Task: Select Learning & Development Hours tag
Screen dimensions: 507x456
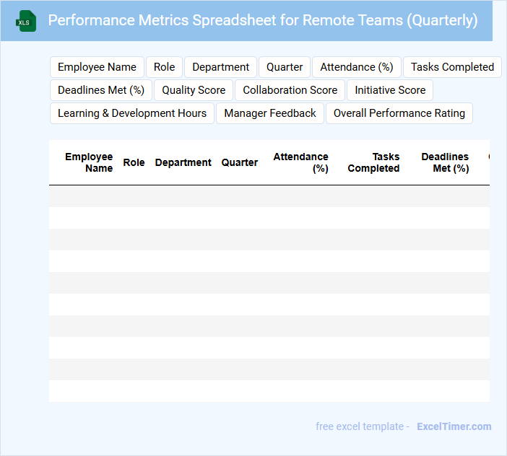Action: pyautogui.click(x=132, y=113)
